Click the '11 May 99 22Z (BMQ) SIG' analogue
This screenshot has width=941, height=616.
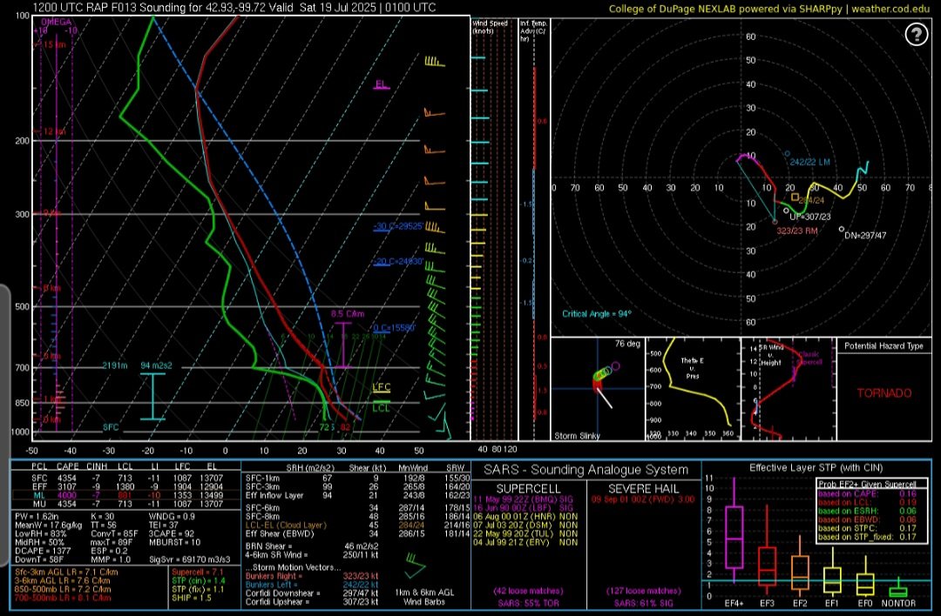coord(524,499)
